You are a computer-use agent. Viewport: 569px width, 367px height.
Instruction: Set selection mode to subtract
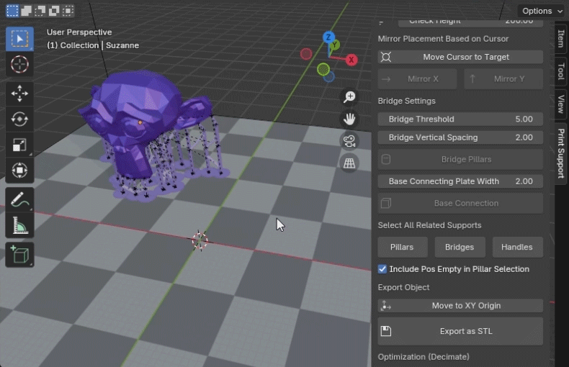(40, 11)
